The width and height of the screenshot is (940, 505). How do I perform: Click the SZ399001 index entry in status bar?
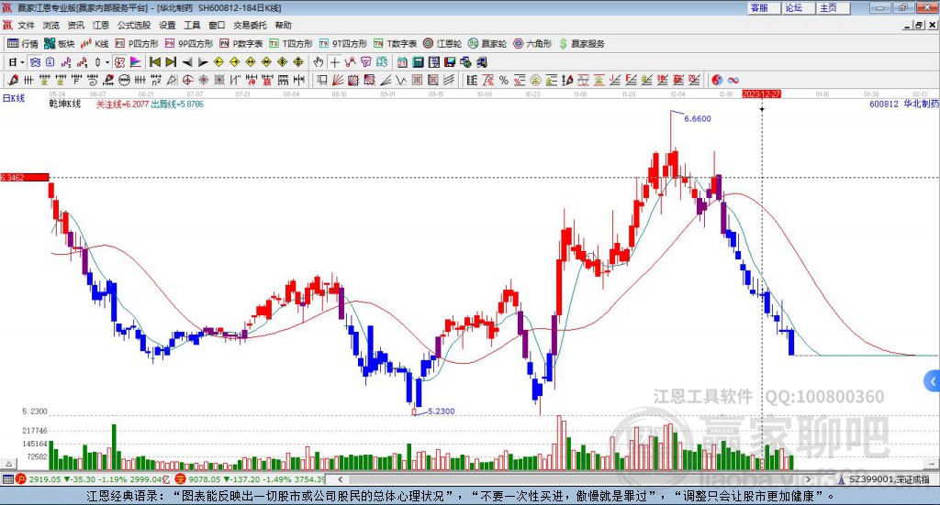click(x=884, y=479)
